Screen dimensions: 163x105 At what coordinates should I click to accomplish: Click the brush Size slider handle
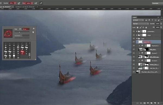(19, 32)
